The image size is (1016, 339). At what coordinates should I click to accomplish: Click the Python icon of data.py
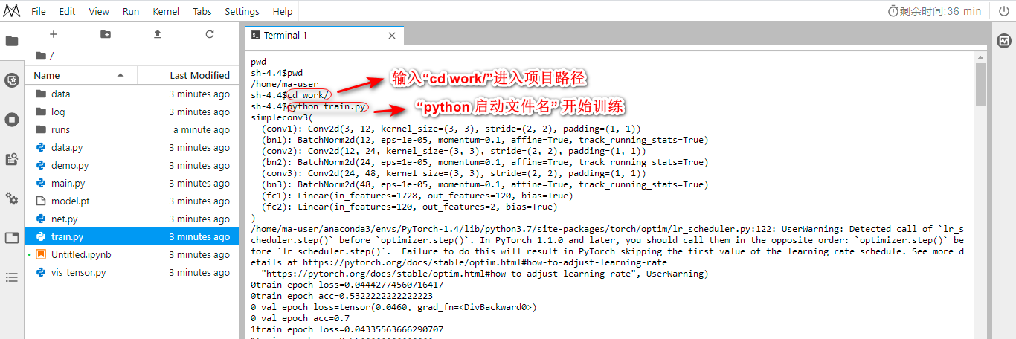click(41, 147)
